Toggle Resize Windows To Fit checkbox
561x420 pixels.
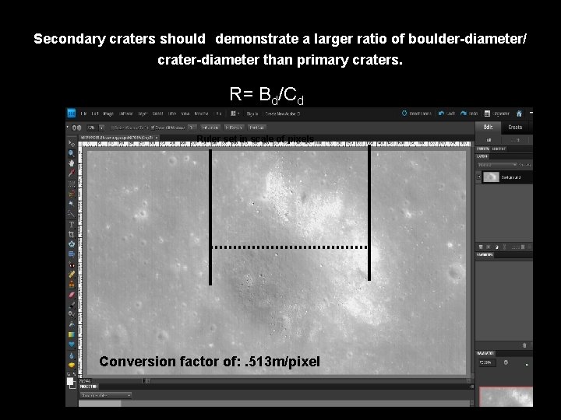pyautogui.click(x=112, y=128)
